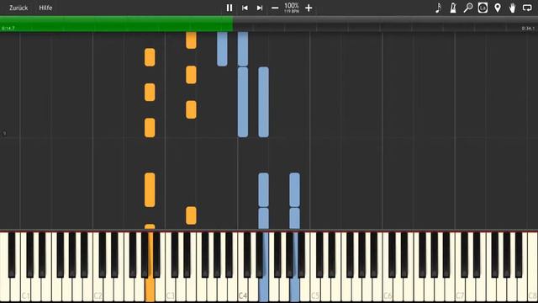Open the bookmarks pin icon
The image size is (538, 303).
tap(498, 8)
